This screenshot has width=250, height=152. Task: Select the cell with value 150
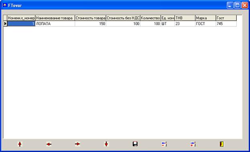tap(90, 24)
